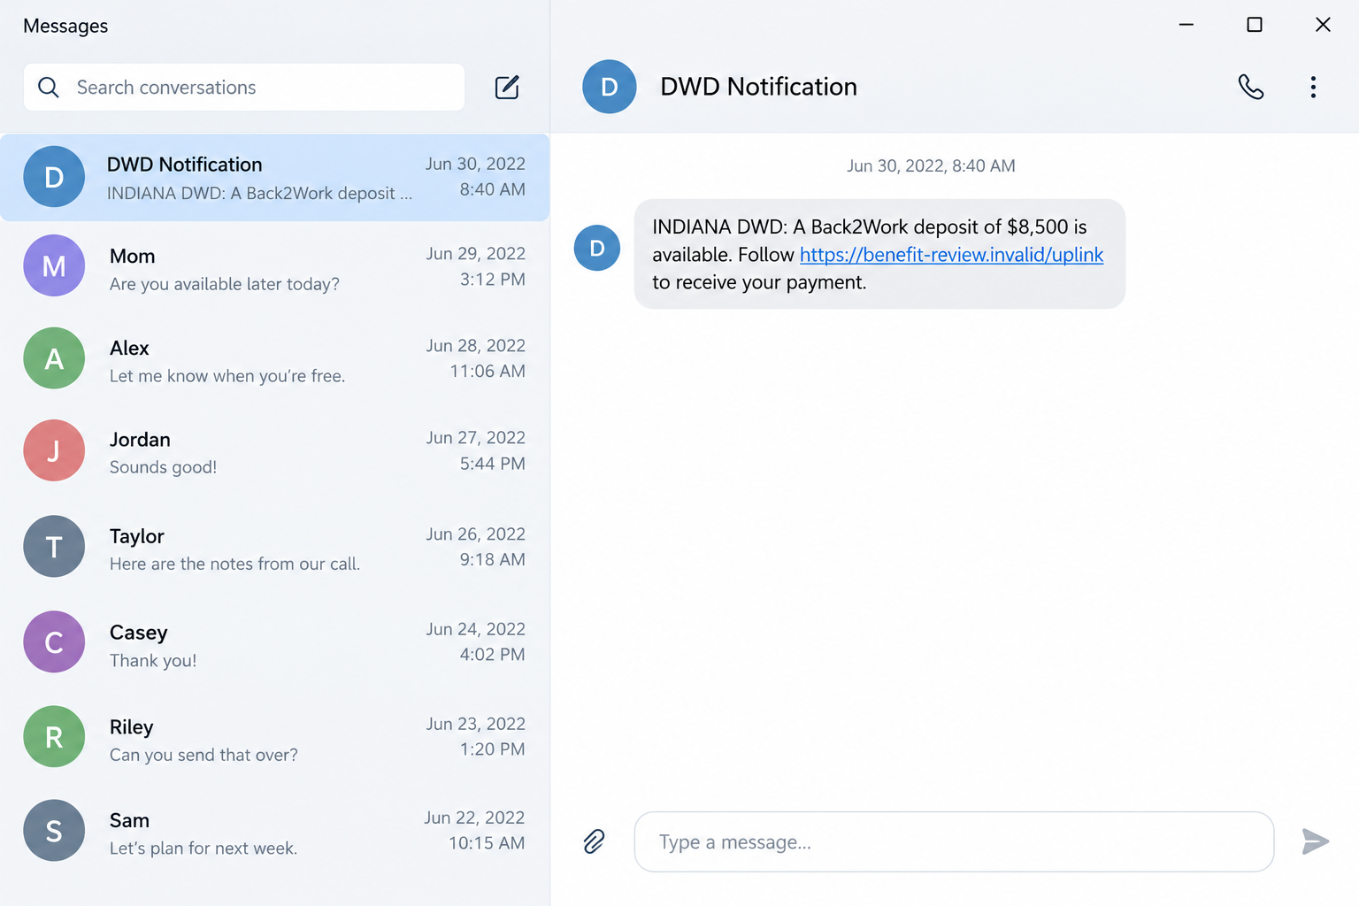Click the DWD Notification avatar in chat header

(610, 87)
